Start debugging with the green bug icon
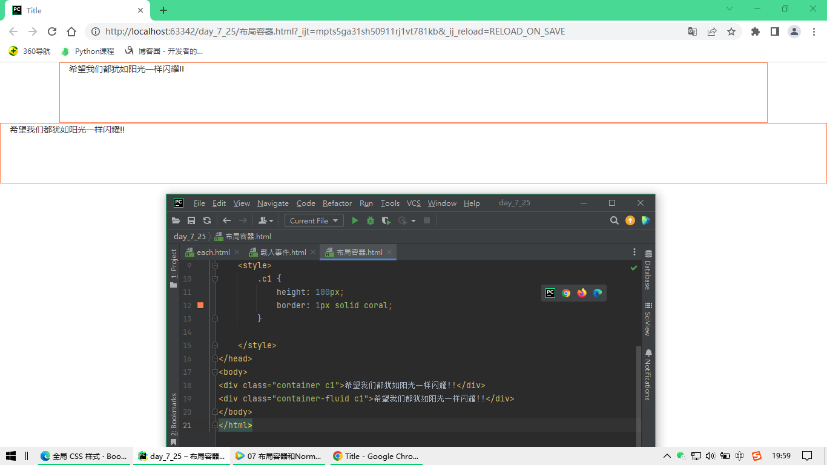This screenshot has height=465, width=827. 371,221
